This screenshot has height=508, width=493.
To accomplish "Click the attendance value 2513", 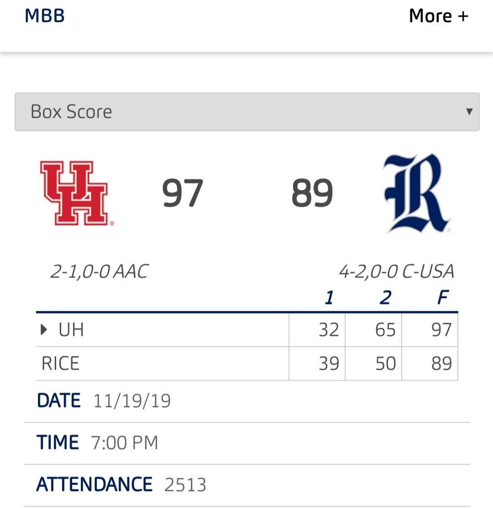I will [x=185, y=485].
